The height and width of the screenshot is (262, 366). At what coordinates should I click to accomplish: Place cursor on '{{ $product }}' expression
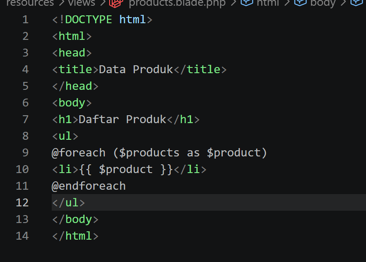(126, 170)
